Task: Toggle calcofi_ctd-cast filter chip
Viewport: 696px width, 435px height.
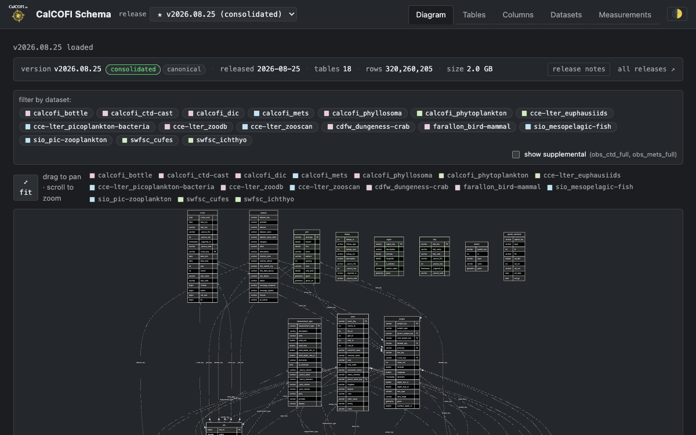Action: 136,113
